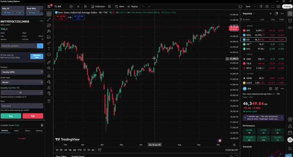Open the object tree layers icon
Screen dimensions: 293x157
290,27
